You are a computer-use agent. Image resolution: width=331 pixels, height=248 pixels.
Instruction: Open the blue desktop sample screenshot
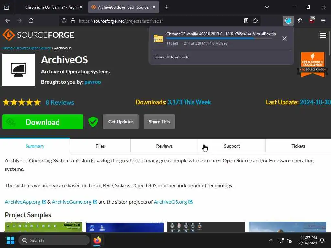pos(125,227)
